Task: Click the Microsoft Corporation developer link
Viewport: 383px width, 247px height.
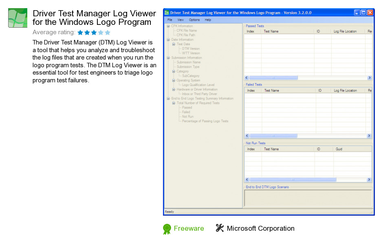Action: click(261, 228)
